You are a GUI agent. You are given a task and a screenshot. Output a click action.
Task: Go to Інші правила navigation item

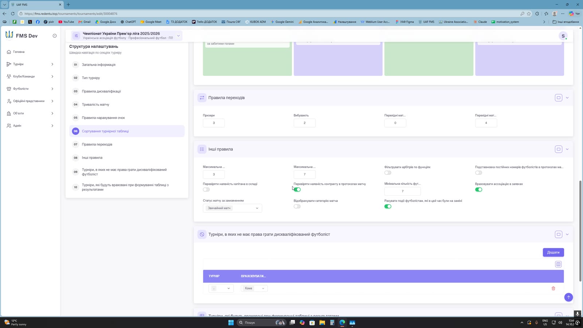coord(127,158)
